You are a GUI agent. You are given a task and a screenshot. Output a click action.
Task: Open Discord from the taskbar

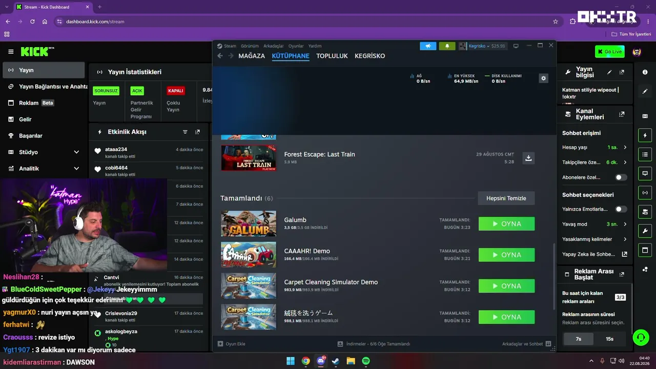pos(321,361)
